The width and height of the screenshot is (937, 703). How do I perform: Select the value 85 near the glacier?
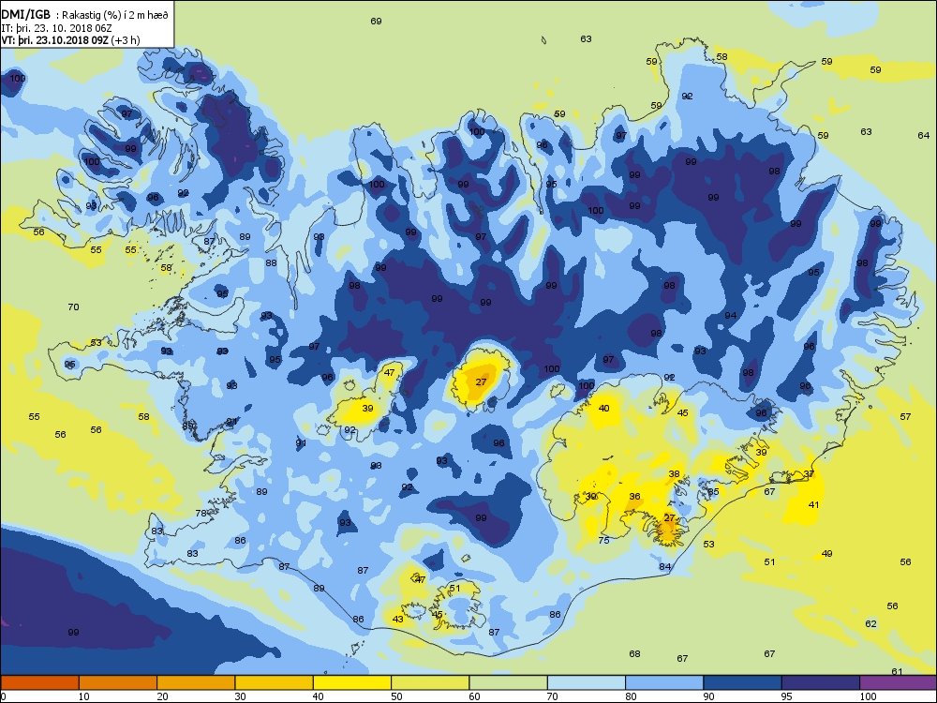pos(713,492)
